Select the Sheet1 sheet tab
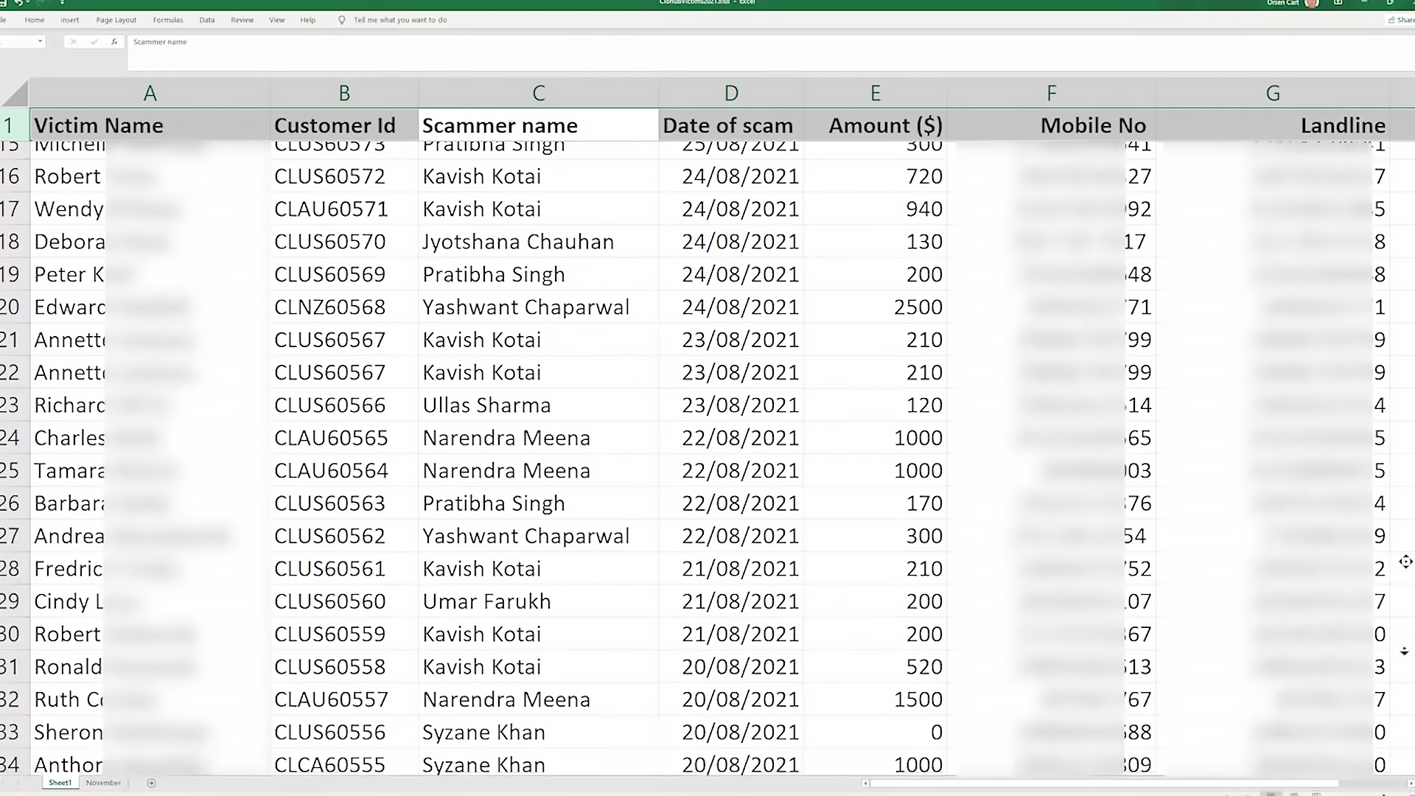Screen dimensions: 1415x796 pyautogui.click(x=60, y=783)
